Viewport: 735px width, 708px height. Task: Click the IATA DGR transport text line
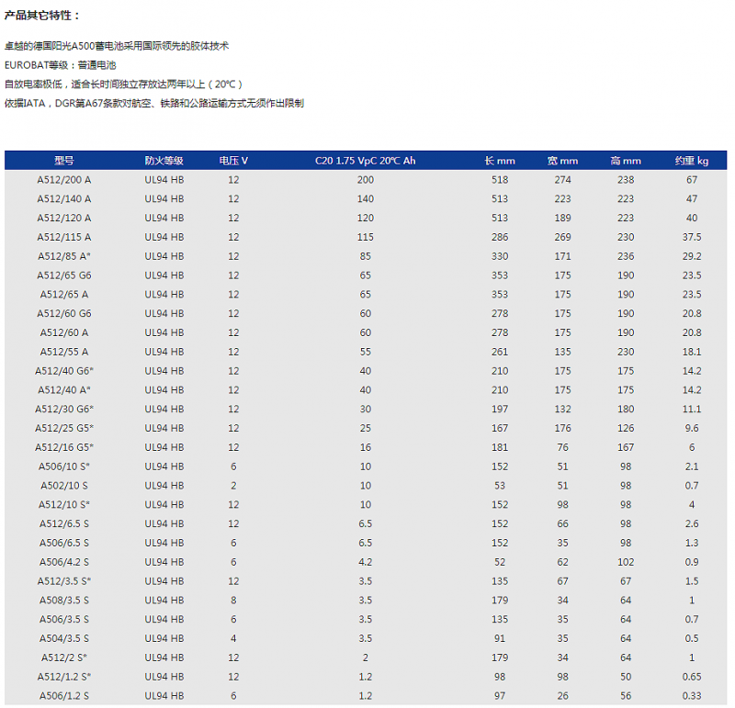154,103
